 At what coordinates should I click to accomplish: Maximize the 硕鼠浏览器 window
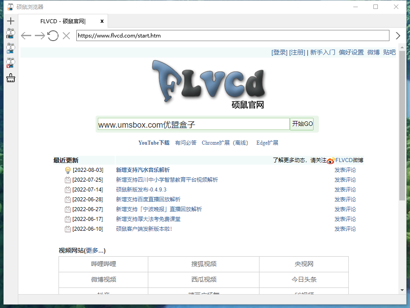point(376,7)
